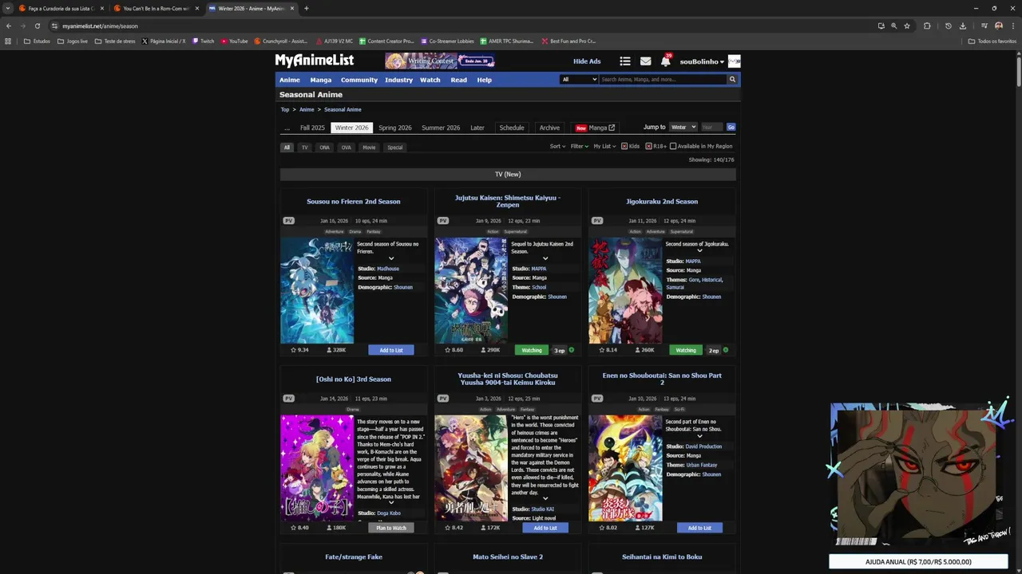Open the My List dropdown

(604, 146)
